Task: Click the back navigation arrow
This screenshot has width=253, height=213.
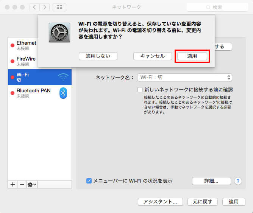Action: pyautogui.click(x=35, y=7)
